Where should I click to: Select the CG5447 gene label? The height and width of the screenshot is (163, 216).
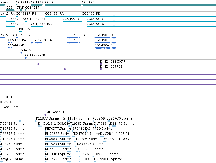tap(12, 7)
